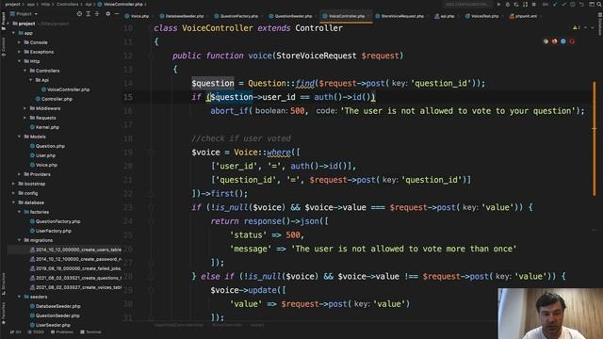Expand the Exceptions folder
Viewport: 603px width, 339px height.
pos(19,52)
